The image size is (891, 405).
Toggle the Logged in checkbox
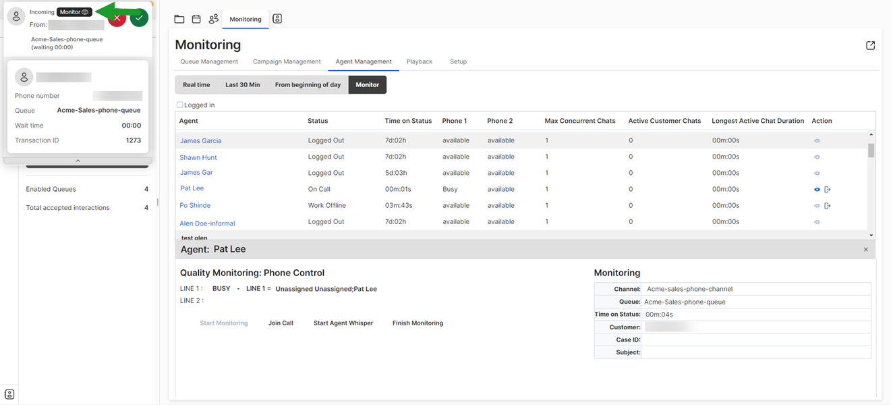[x=179, y=105]
